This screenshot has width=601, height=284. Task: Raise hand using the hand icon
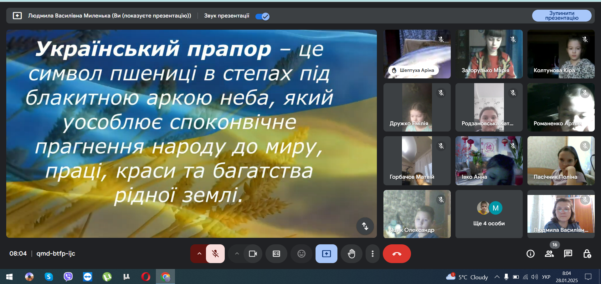point(352,254)
